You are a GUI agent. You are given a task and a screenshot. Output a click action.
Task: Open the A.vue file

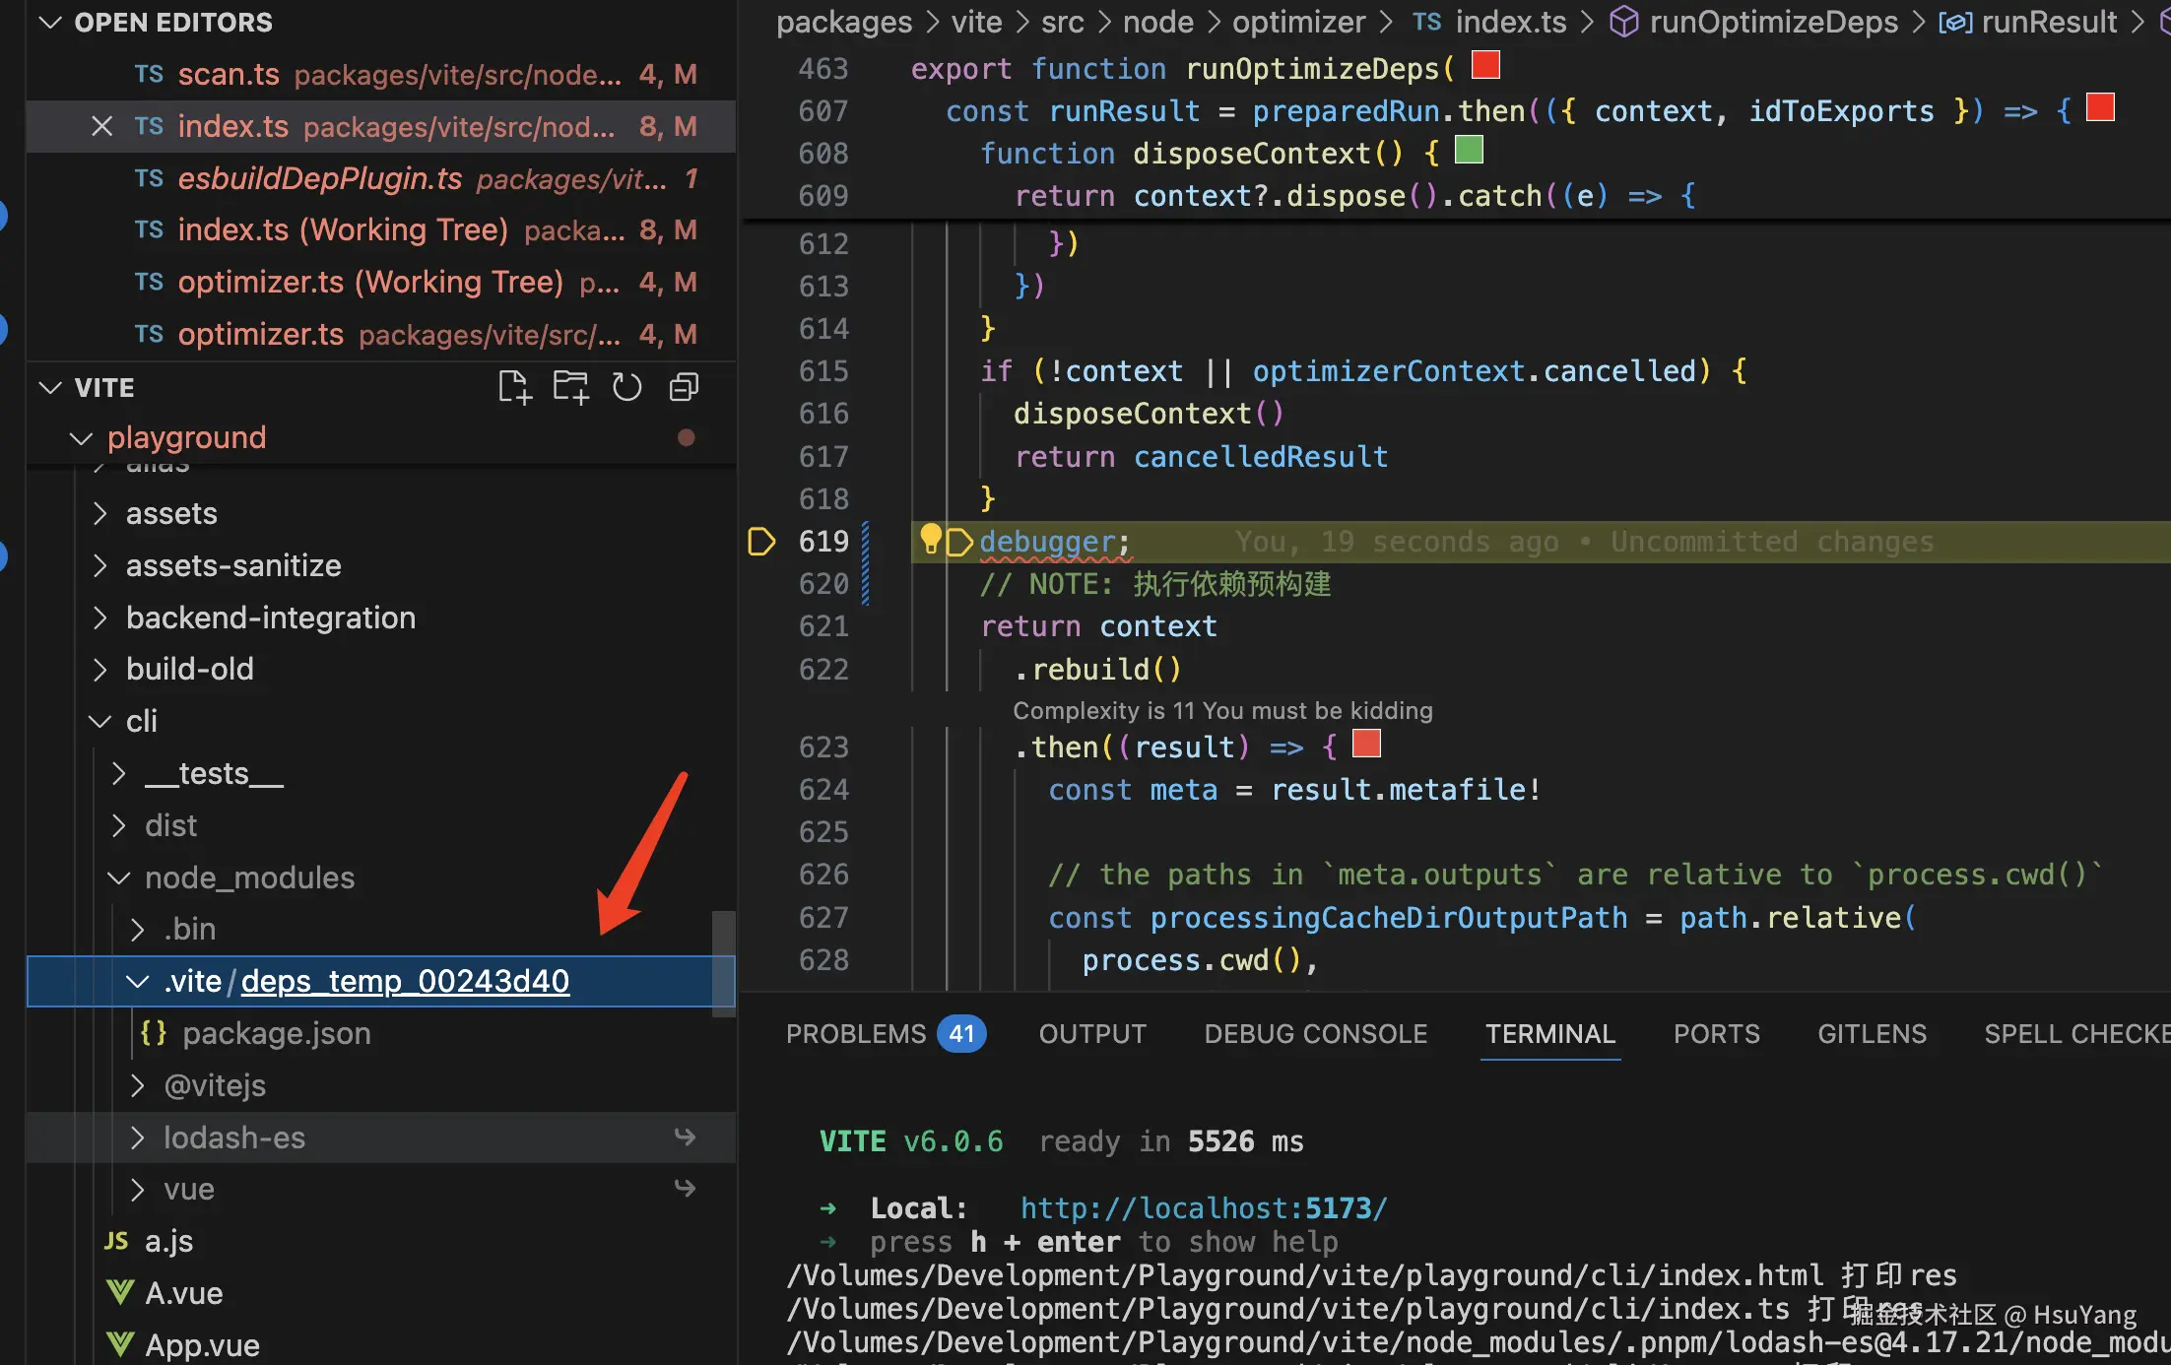[x=183, y=1293]
